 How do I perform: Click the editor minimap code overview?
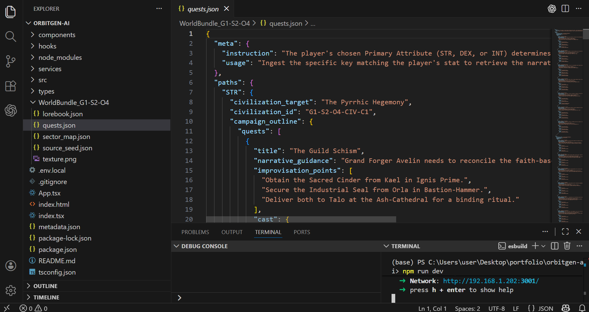coord(568,123)
